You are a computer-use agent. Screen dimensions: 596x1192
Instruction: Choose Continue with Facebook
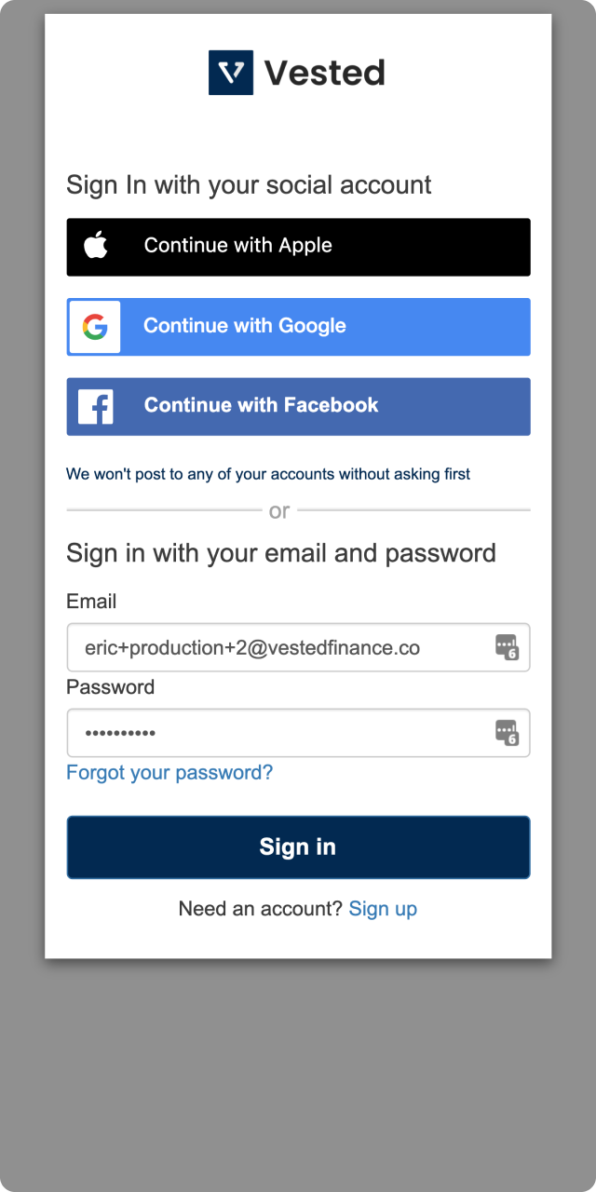coord(298,407)
